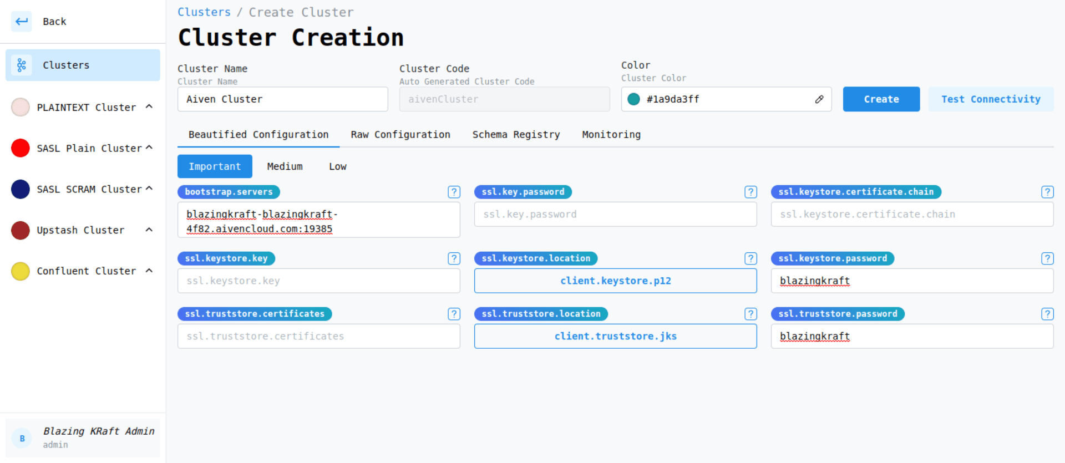Focus the ssl.keystore.key input
The width and height of the screenshot is (1065, 463).
[319, 281]
